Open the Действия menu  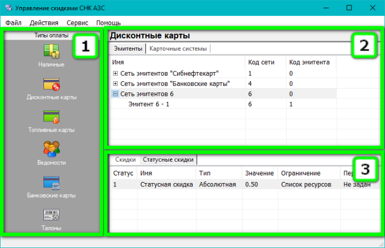[44, 23]
